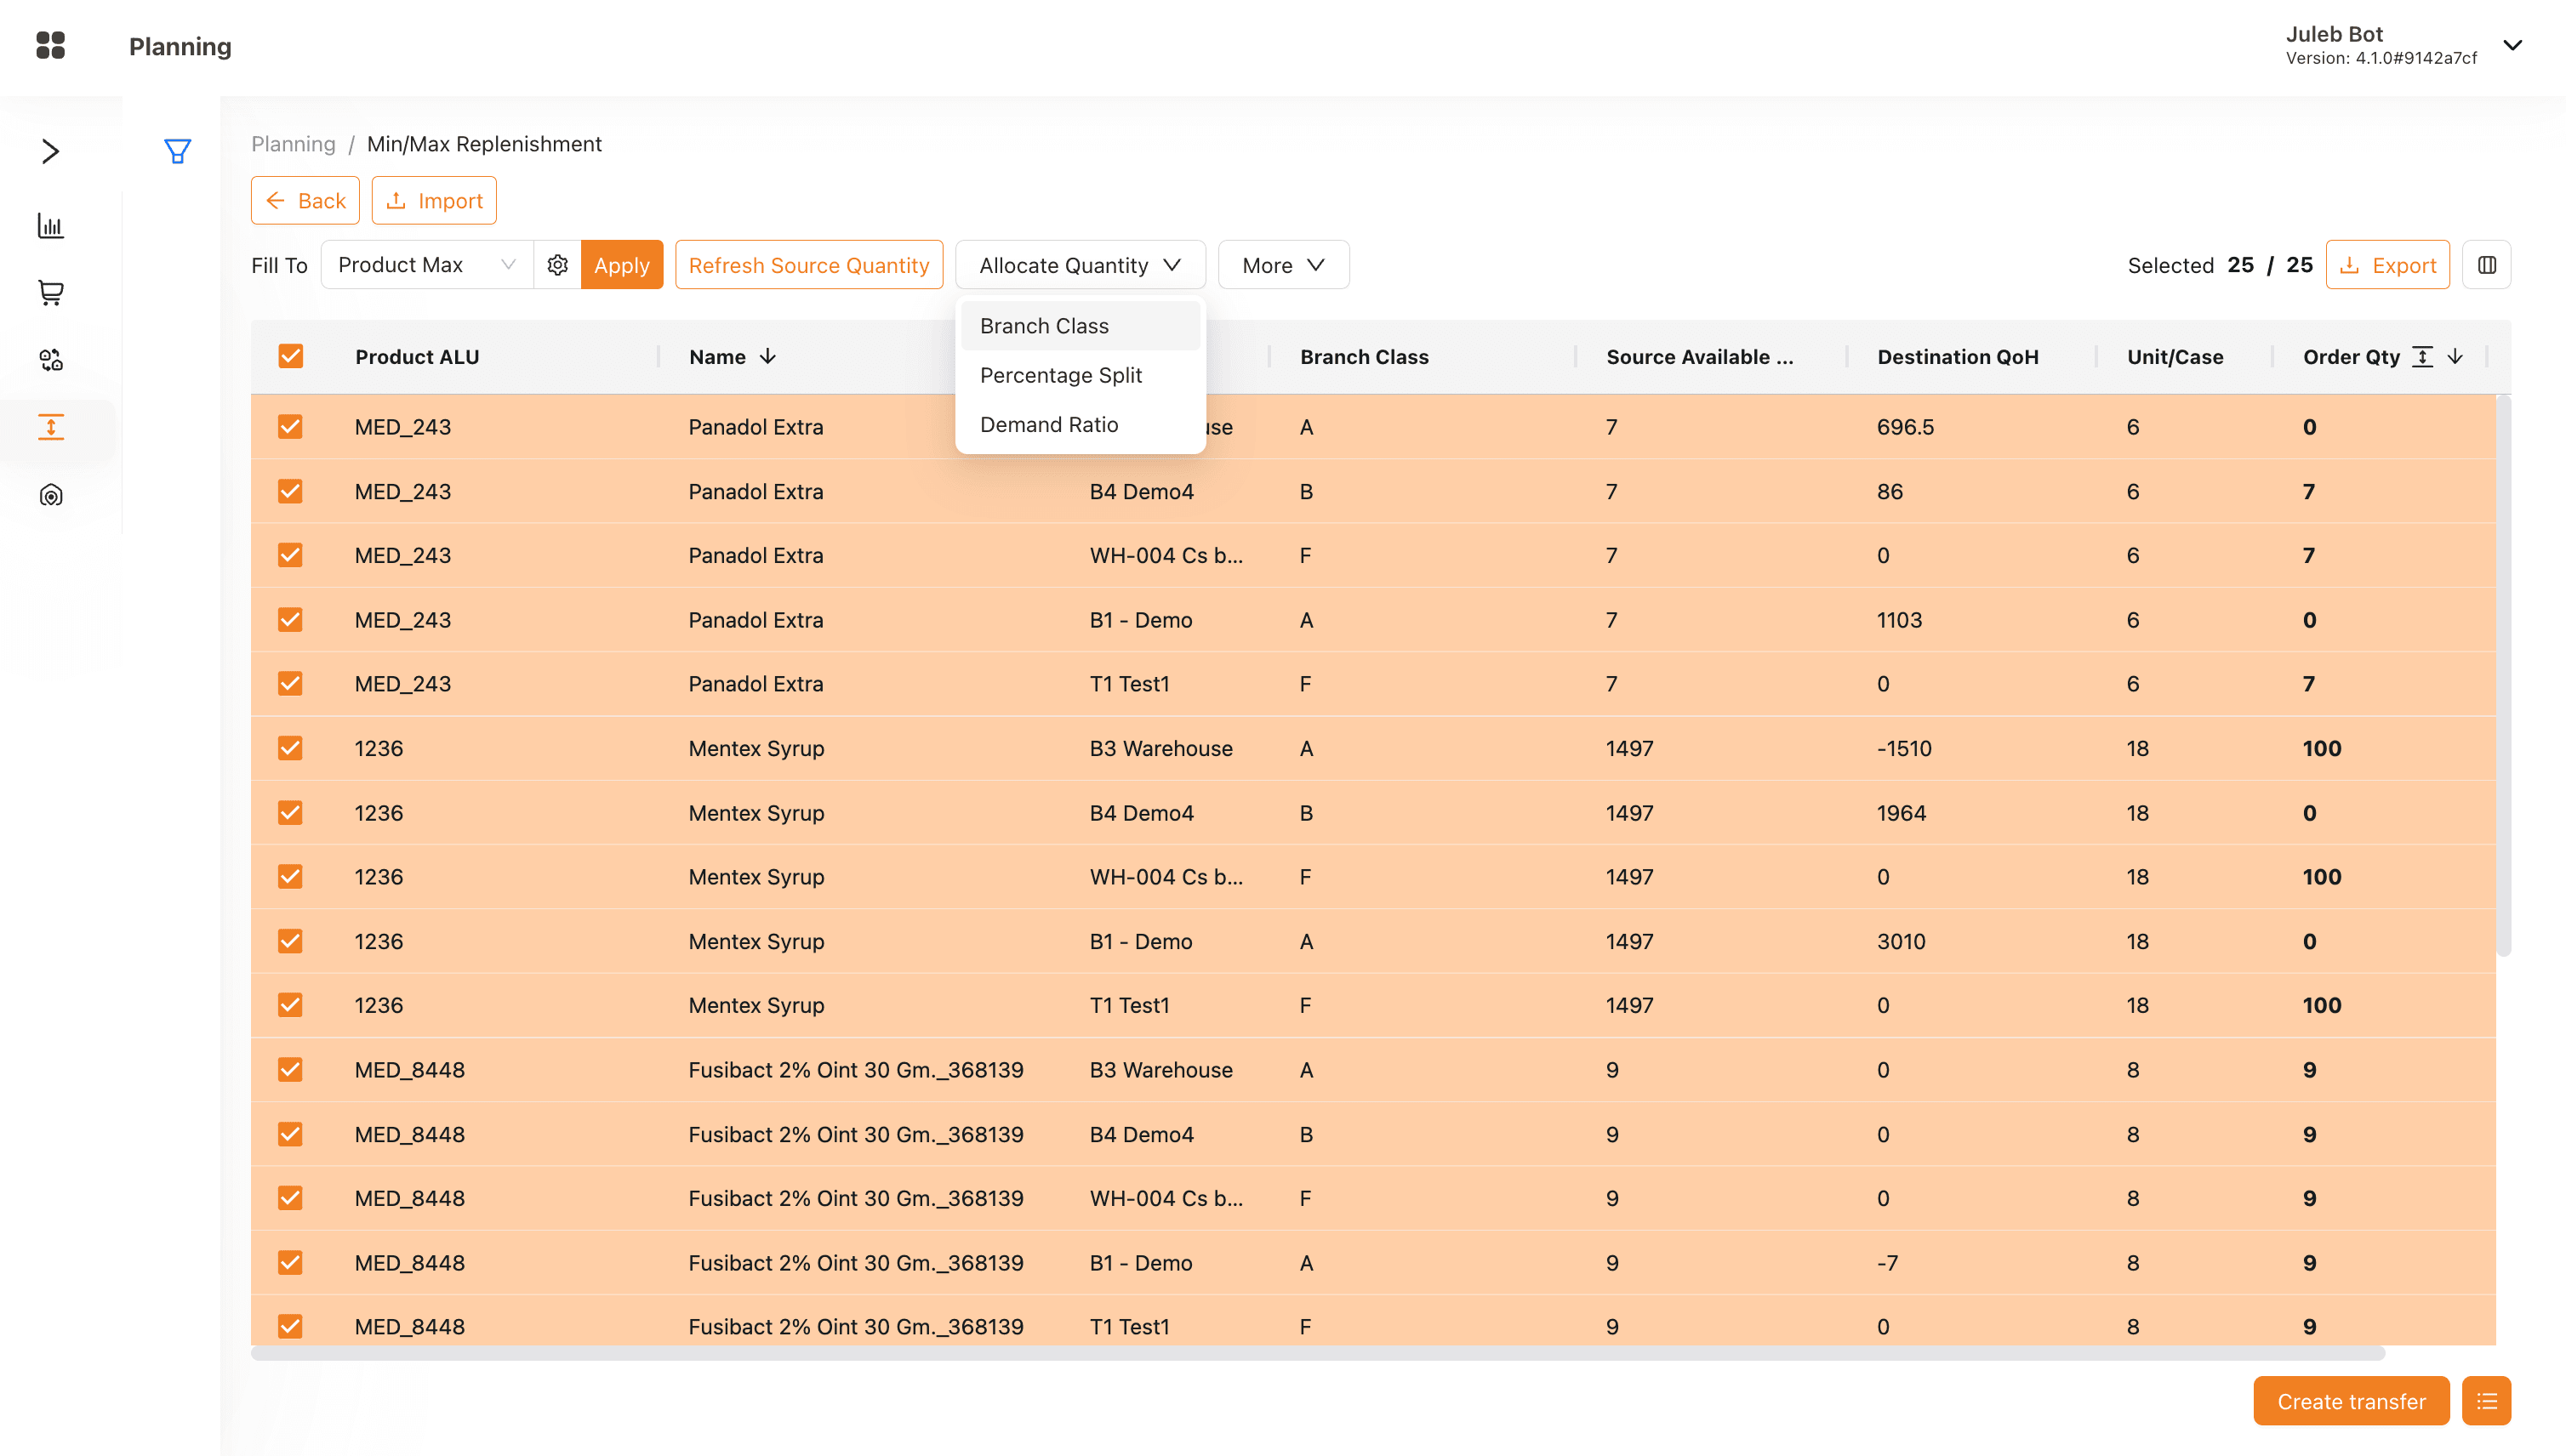Uncheck the Fusibact T1 Test1 row checkbox

point(290,1327)
